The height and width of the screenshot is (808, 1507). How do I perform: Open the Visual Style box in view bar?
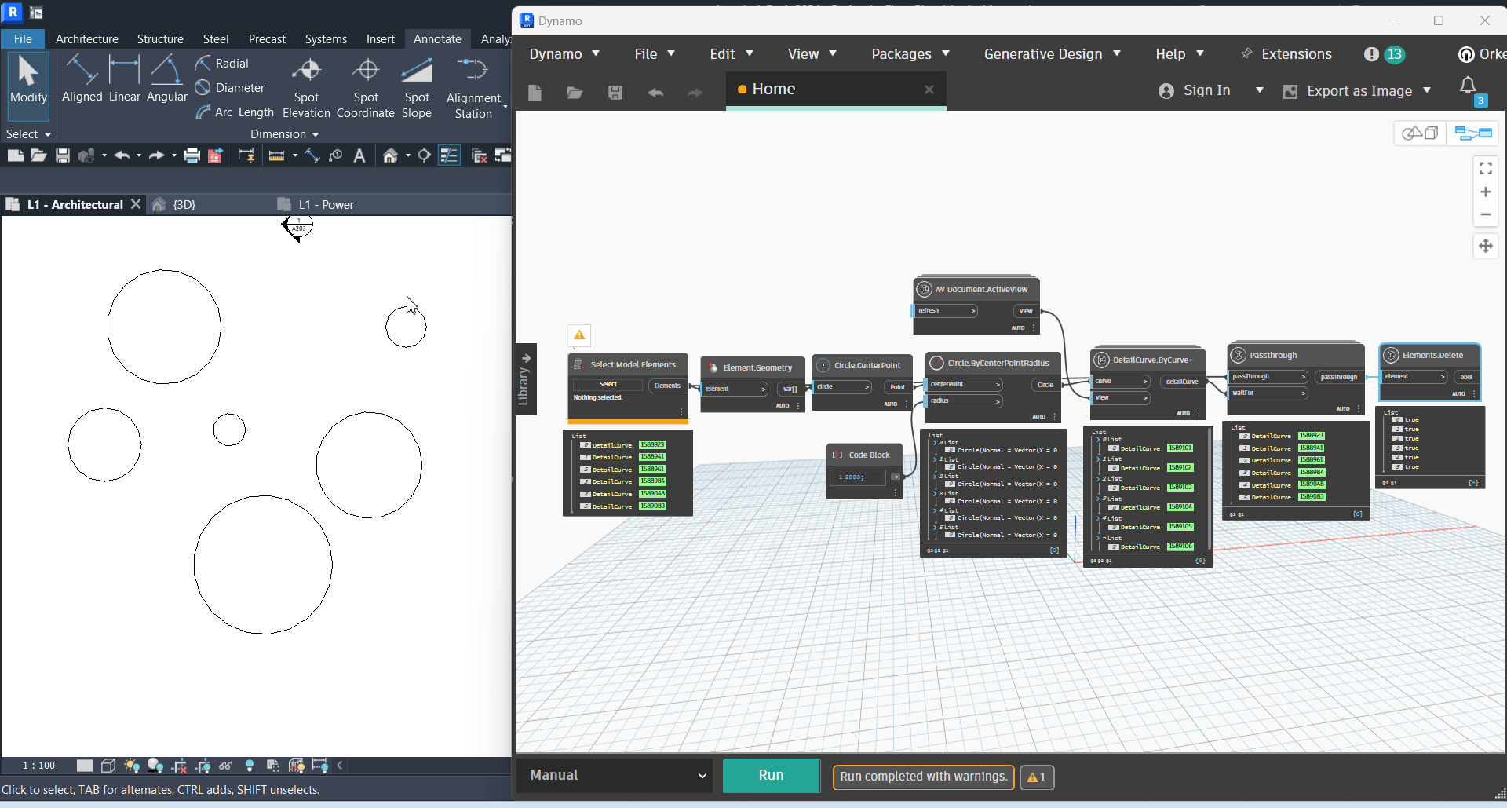pos(108,766)
